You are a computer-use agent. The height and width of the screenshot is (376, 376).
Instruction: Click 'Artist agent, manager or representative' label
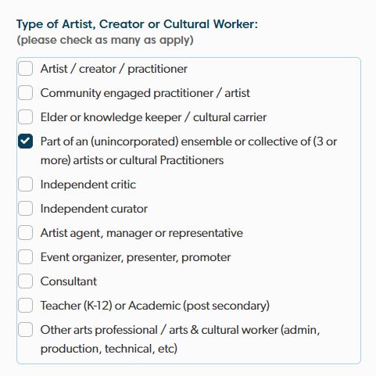[x=141, y=233]
